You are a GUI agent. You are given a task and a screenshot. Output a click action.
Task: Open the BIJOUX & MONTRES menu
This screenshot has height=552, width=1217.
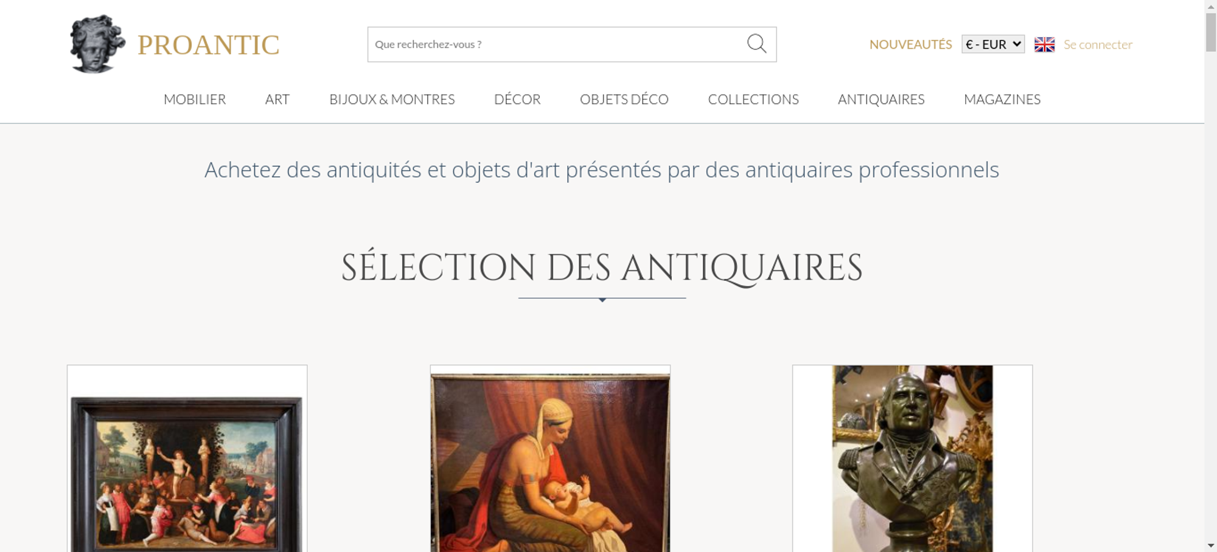(392, 99)
